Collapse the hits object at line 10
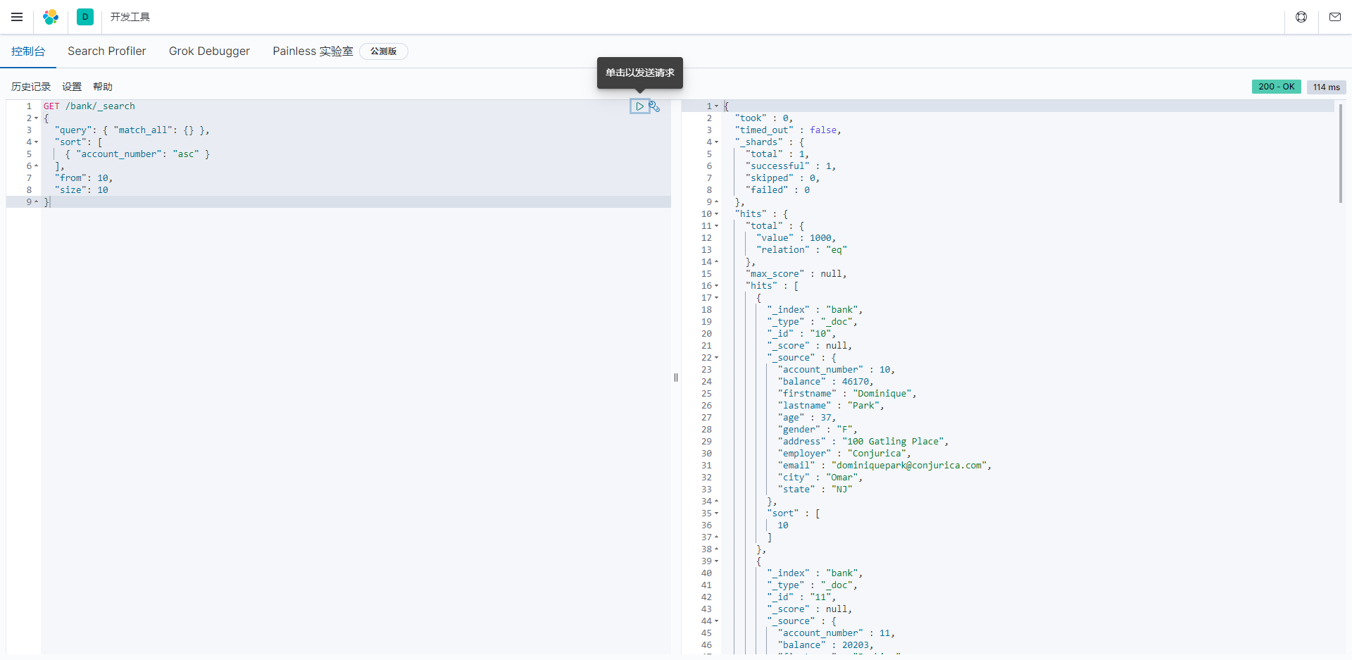The height and width of the screenshot is (660, 1352). [x=717, y=214]
